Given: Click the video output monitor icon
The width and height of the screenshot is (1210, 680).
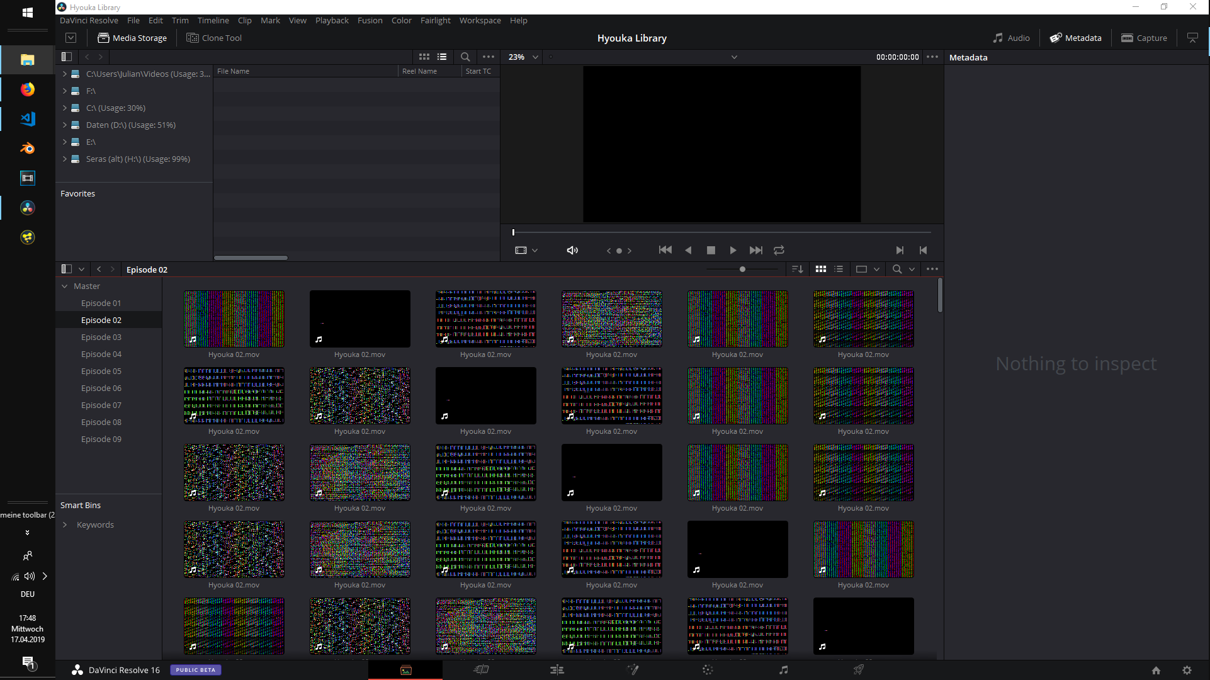Looking at the screenshot, I should 1192,38.
